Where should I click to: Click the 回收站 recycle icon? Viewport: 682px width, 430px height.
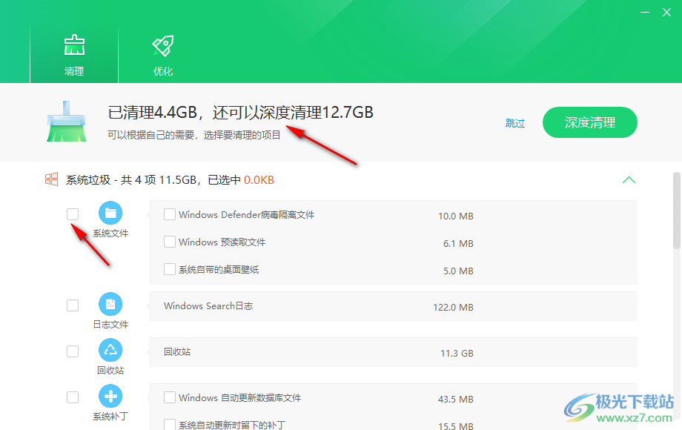click(110, 350)
